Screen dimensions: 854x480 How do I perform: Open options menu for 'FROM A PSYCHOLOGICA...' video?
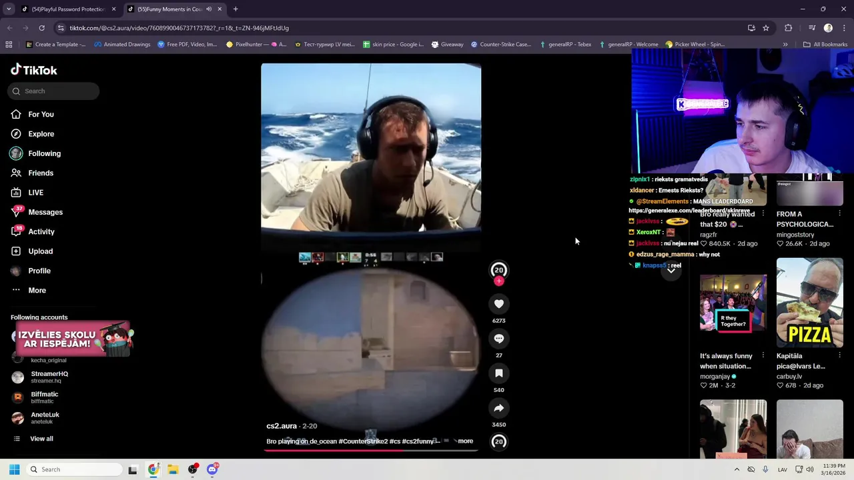(x=839, y=214)
